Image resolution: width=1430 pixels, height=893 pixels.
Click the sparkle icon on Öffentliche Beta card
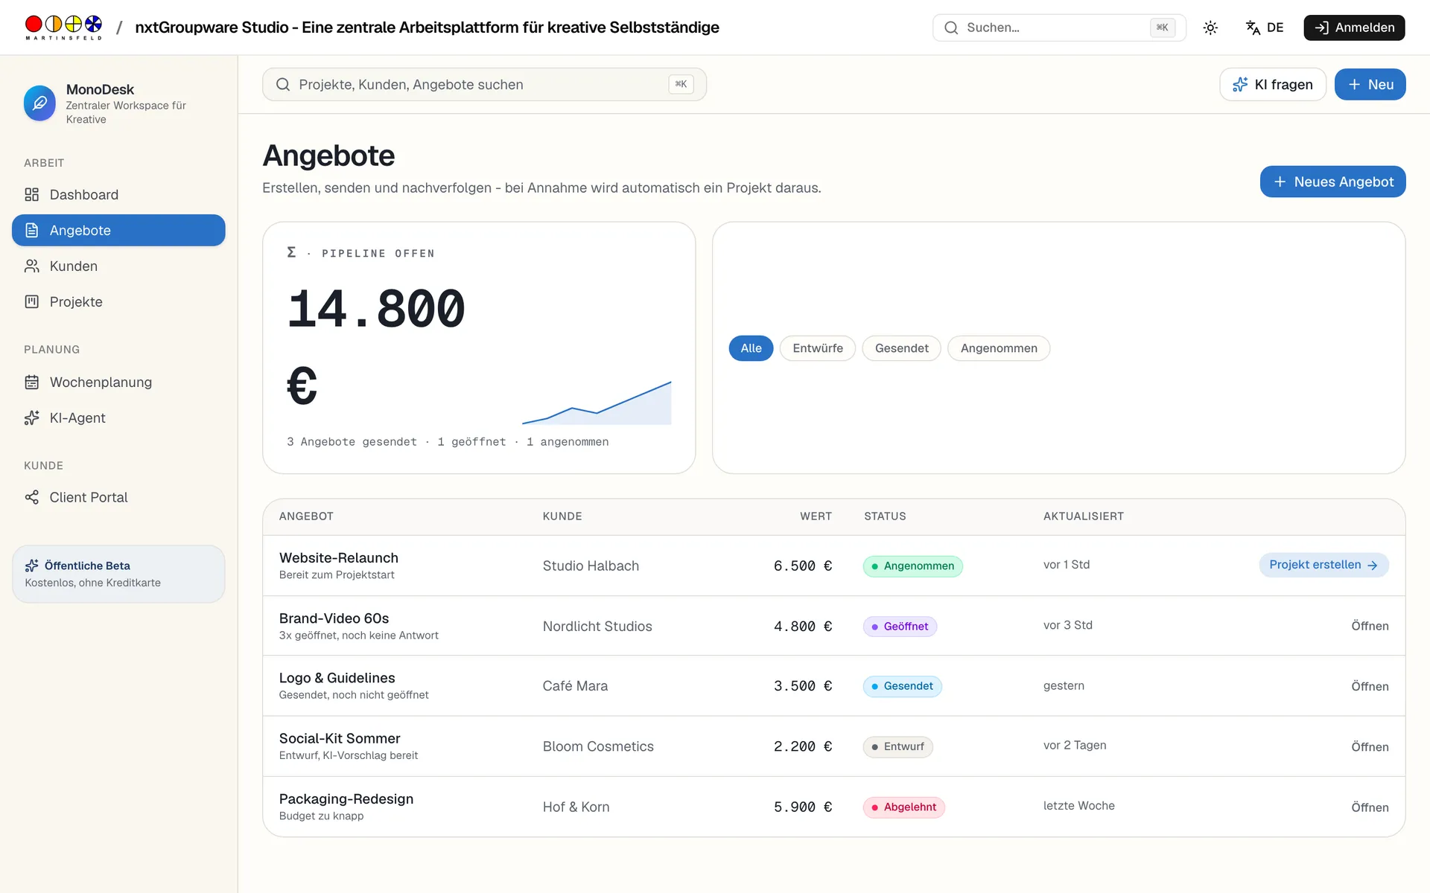[31, 566]
